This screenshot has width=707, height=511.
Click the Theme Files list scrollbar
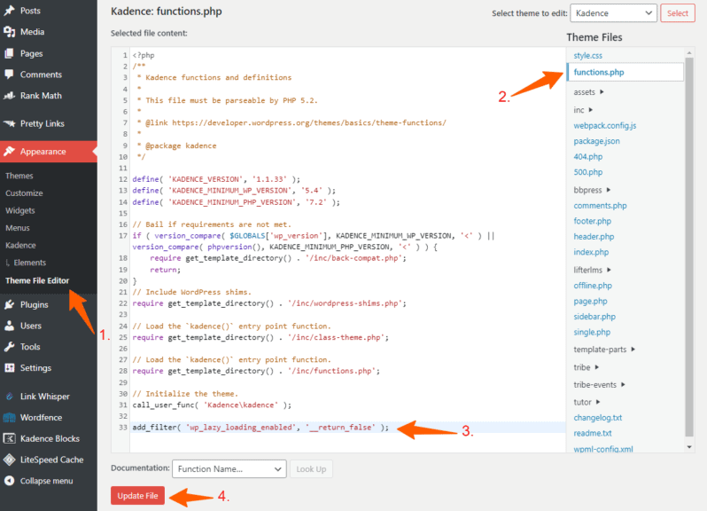[x=689, y=248]
